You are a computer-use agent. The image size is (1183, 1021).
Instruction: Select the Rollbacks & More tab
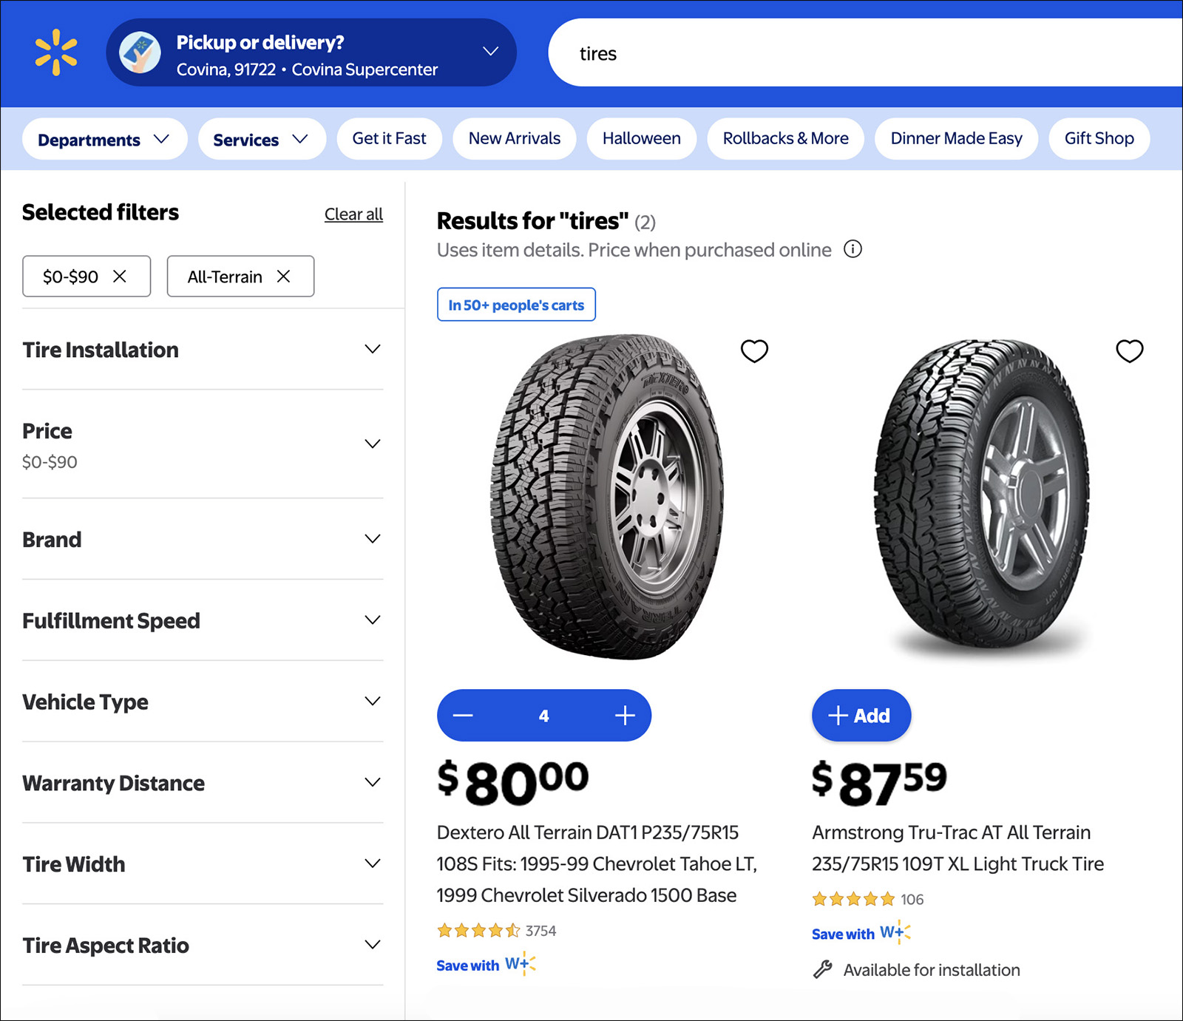[x=784, y=138]
